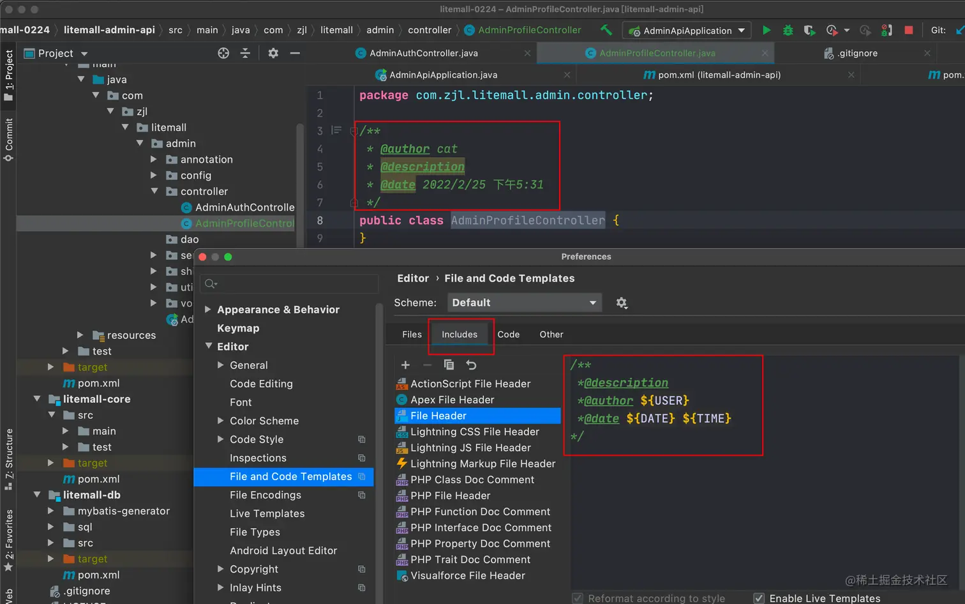The image size is (965, 604).
Task: Start debugging with the bug icon
Action: (788, 30)
